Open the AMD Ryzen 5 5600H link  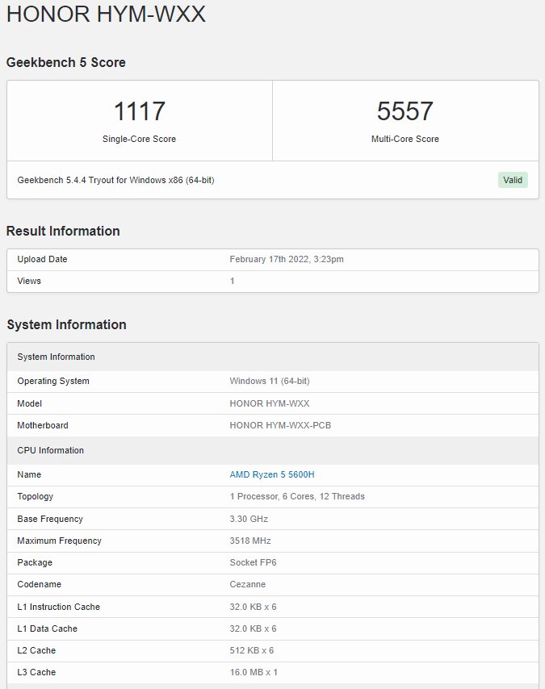pos(272,474)
